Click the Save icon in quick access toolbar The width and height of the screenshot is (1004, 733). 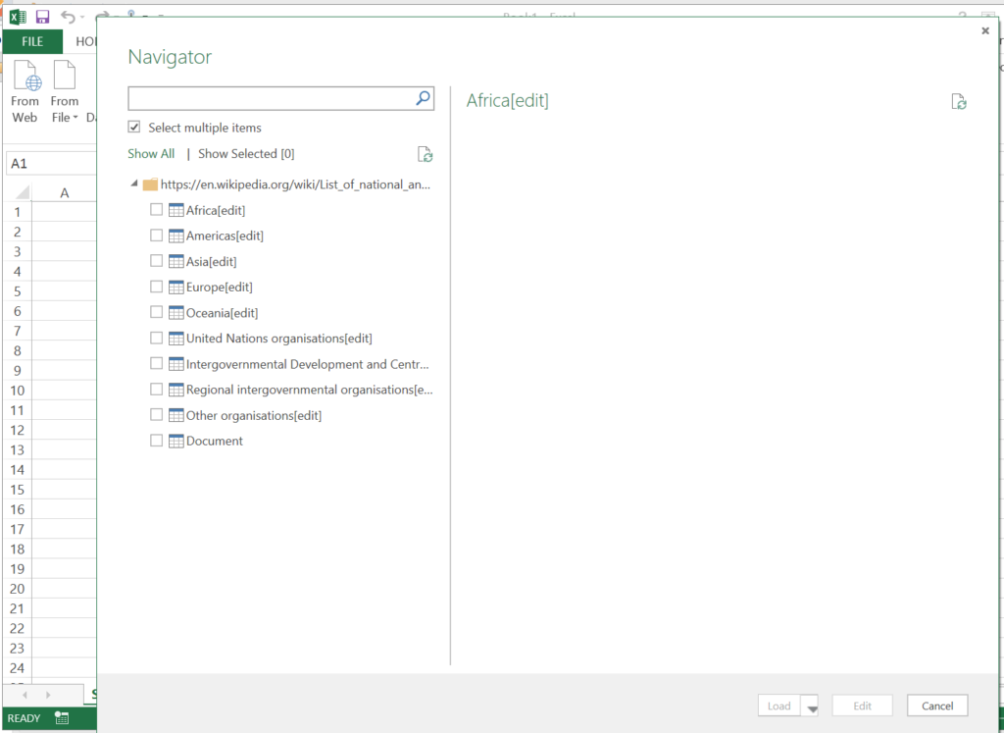pos(42,17)
